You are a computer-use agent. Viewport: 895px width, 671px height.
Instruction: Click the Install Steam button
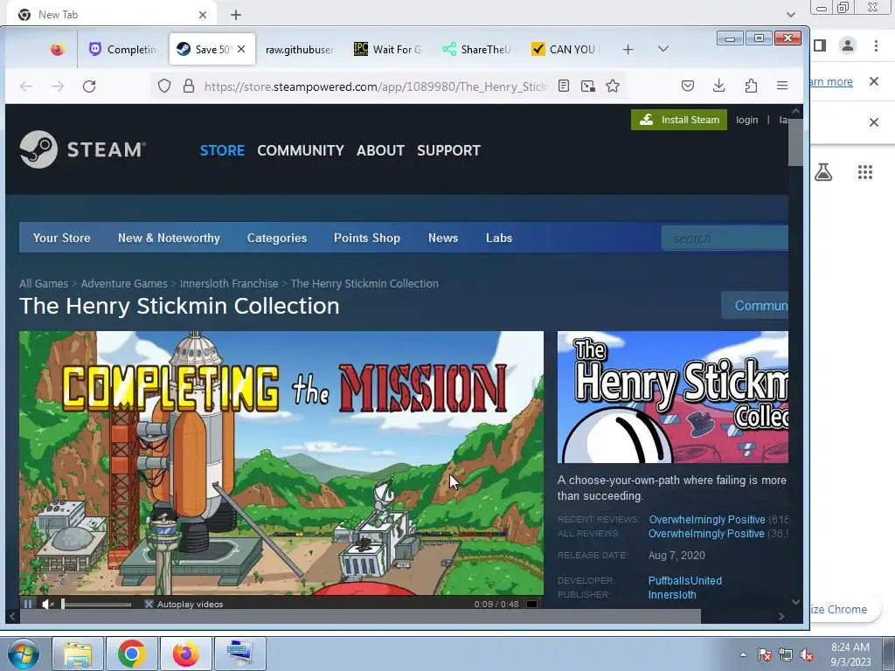pyautogui.click(x=678, y=120)
